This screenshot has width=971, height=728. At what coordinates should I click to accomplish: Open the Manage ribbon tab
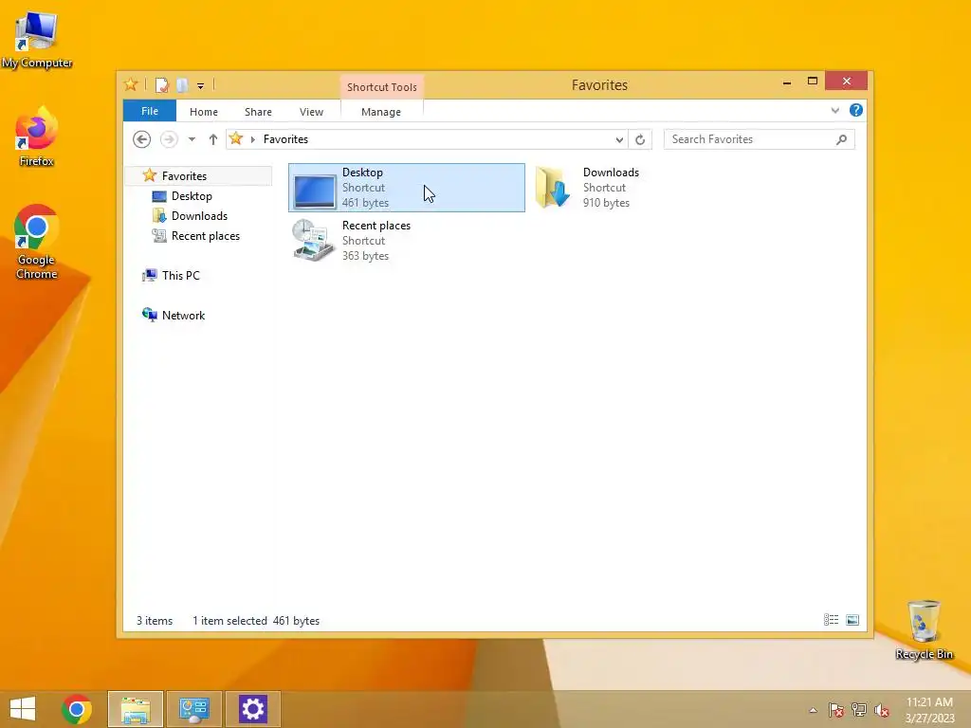(381, 112)
